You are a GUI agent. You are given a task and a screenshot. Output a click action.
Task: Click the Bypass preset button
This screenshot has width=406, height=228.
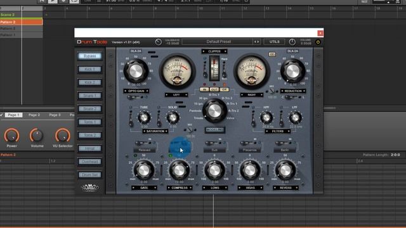pyautogui.click(x=89, y=56)
